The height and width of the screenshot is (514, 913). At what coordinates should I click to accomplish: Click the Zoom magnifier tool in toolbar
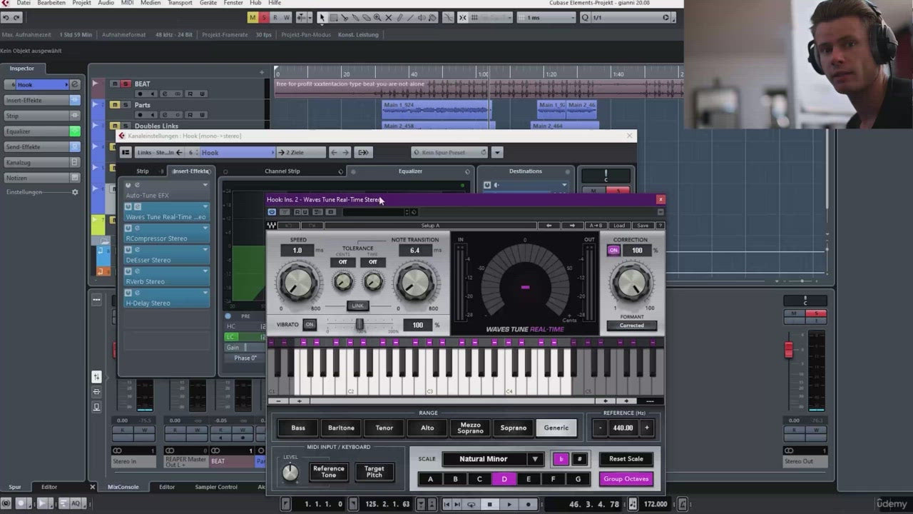click(378, 18)
